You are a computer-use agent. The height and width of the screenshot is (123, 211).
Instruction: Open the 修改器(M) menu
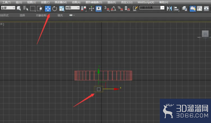[x=61, y=2]
